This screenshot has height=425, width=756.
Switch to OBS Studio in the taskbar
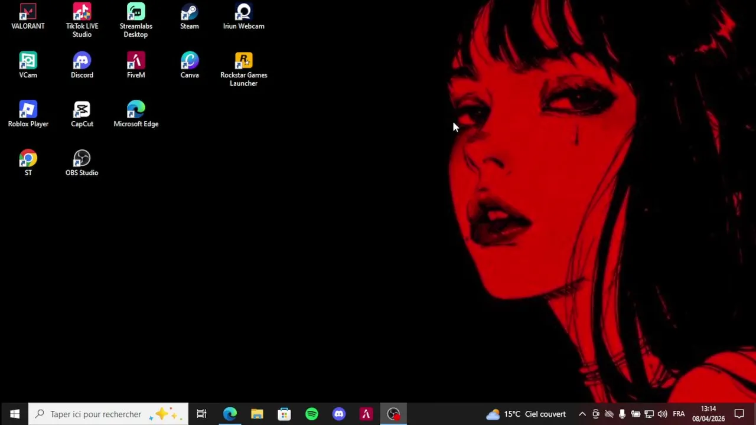pos(393,414)
